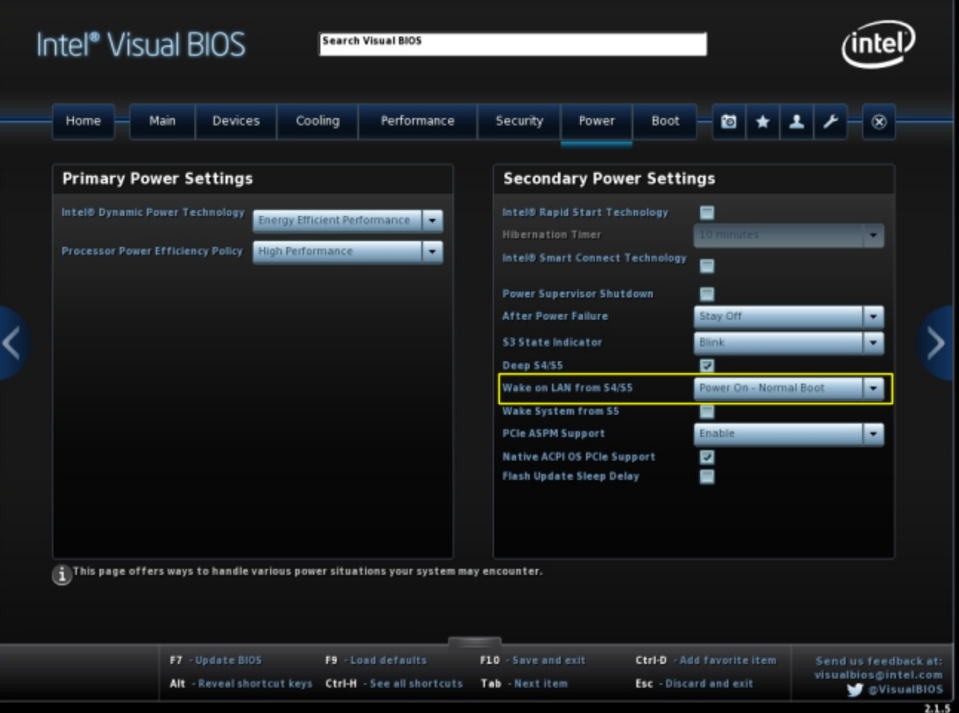Image resolution: width=959 pixels, height=713 pixels.
Task: Enable Power Supervisor Shutdown checkbox
Action: [706, 294]
